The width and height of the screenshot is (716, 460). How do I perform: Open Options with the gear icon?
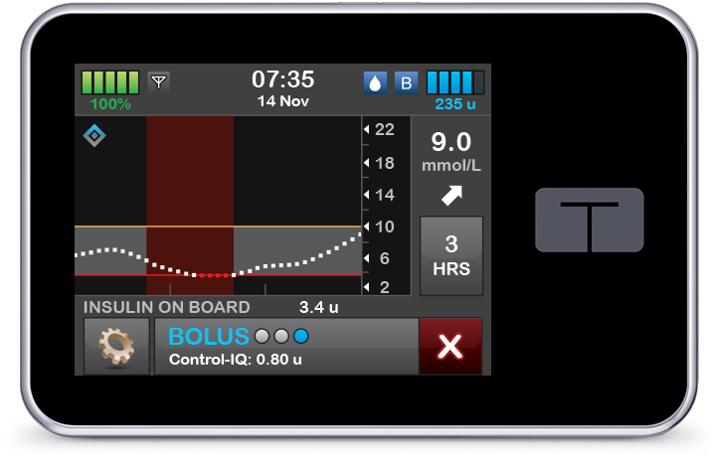click(116, 346)
